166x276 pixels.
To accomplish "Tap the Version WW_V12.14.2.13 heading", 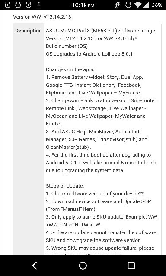I will click(42, 17).
